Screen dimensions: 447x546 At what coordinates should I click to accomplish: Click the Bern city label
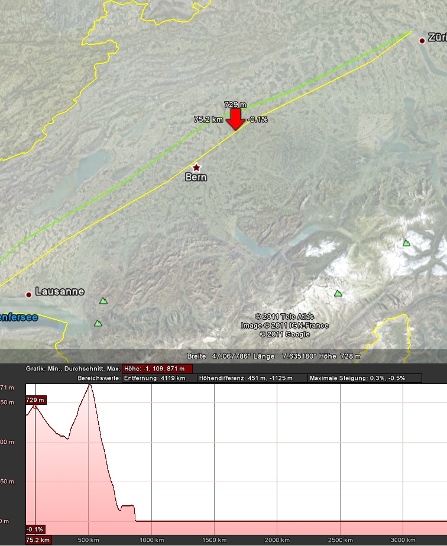(196, 177)
